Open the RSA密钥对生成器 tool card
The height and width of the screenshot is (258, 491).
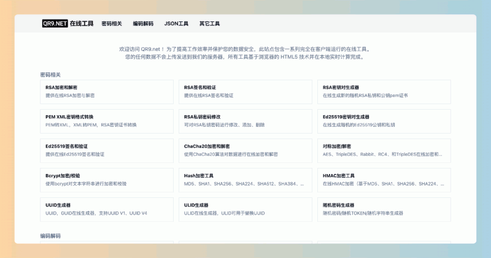click(384, 92)
